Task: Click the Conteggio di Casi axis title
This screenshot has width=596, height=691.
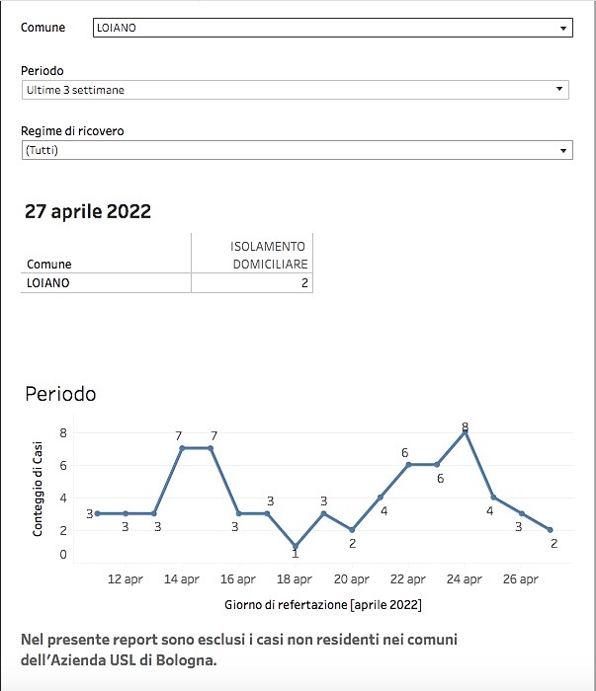Action: 38,489
